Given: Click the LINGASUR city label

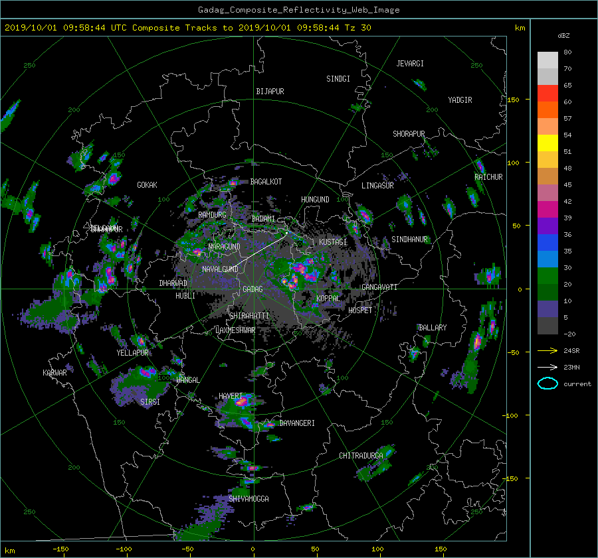Looking at the screenshot, I should (377, 186).
